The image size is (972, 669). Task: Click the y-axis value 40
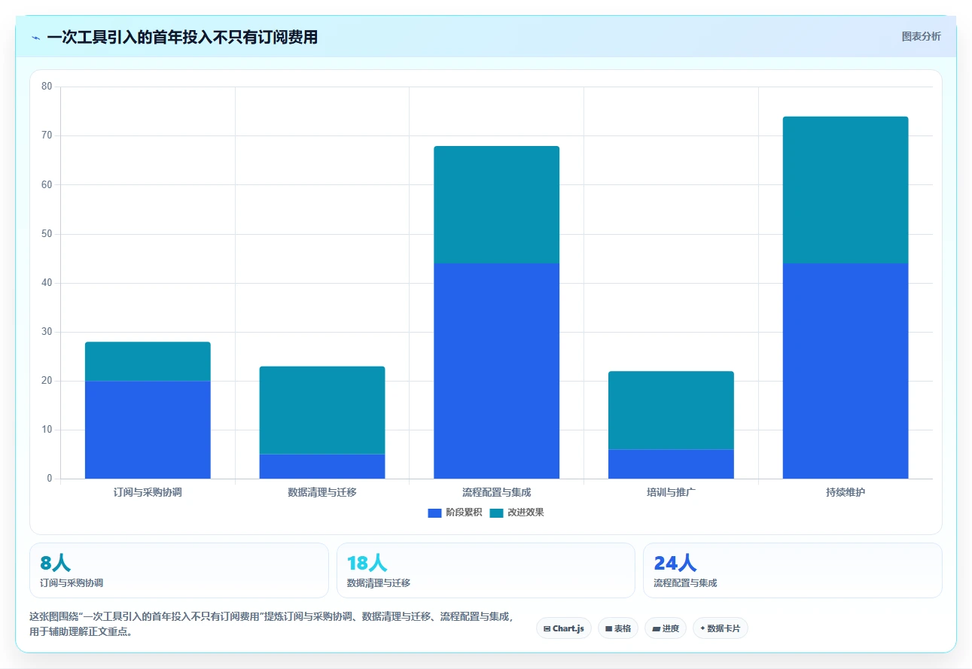pos(47,283)
